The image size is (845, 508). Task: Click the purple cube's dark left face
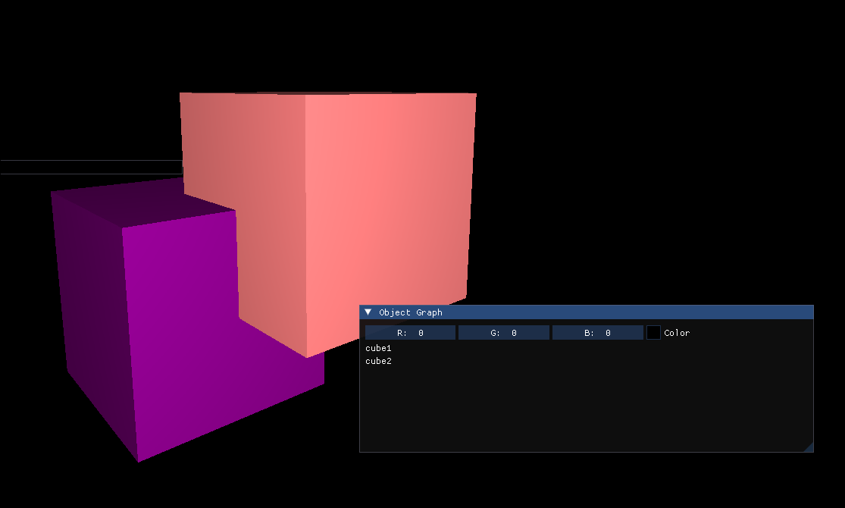pos(91,303)
